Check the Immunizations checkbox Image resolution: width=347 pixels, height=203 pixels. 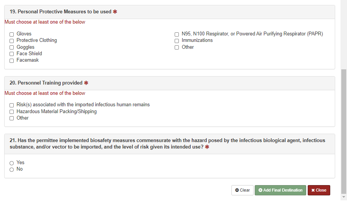click(177, 41)
